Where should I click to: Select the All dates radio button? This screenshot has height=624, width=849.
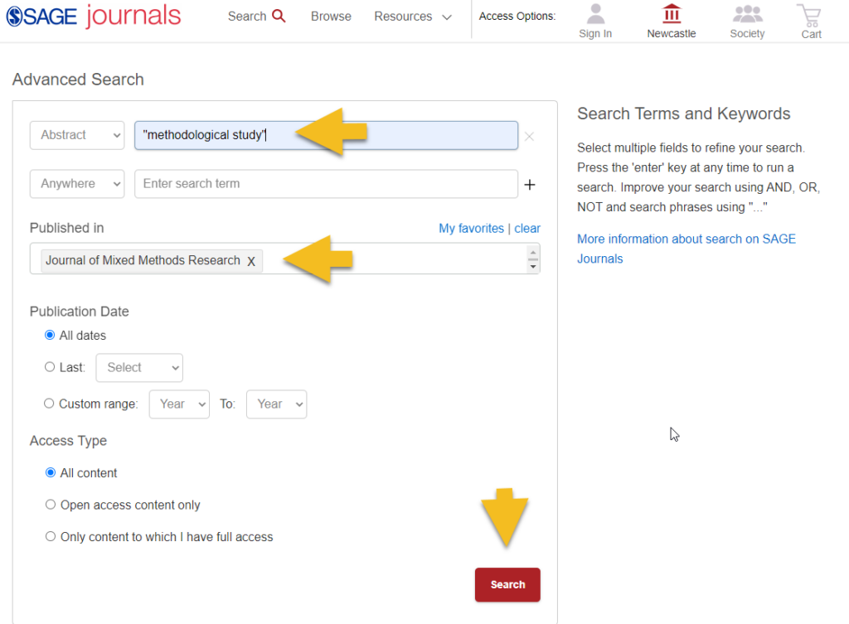(50, 336)
